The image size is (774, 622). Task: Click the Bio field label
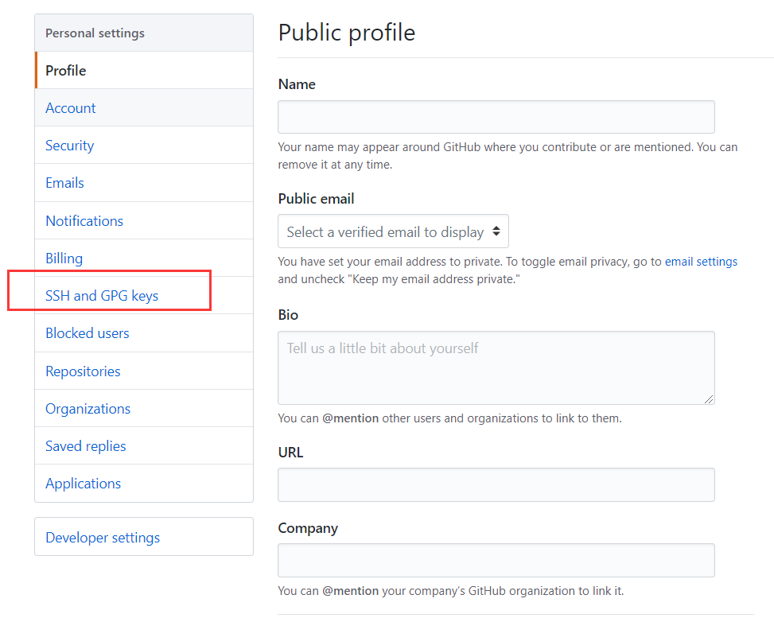click(288, 315)
